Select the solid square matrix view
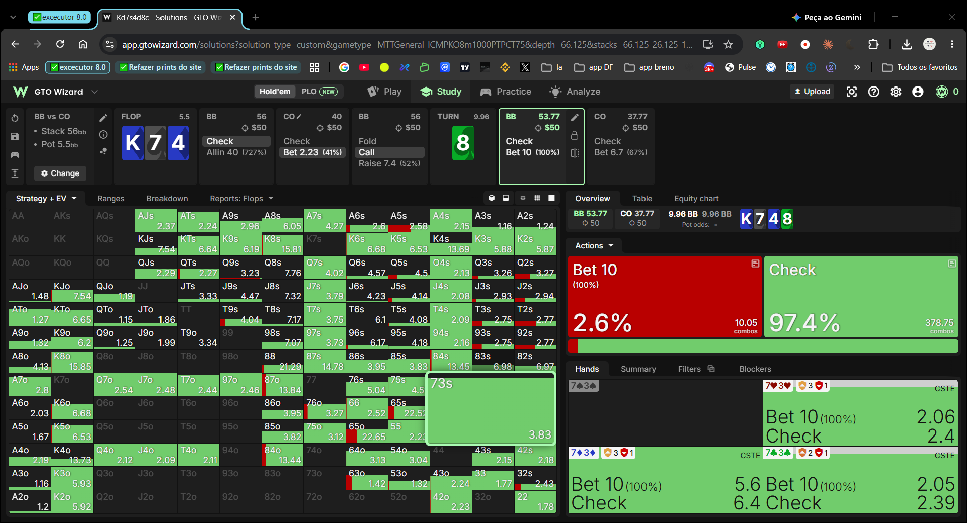Image resolution: width=967 pixels, height=523 pixels. point(551,198)
